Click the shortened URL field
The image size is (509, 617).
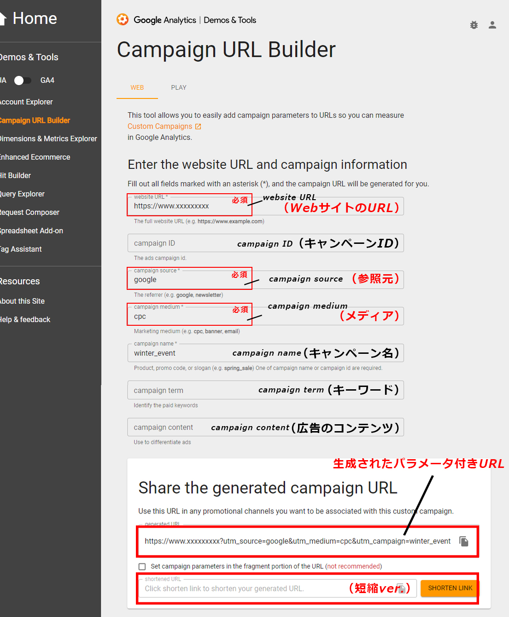pyautogui.click(x=278, y=588)
